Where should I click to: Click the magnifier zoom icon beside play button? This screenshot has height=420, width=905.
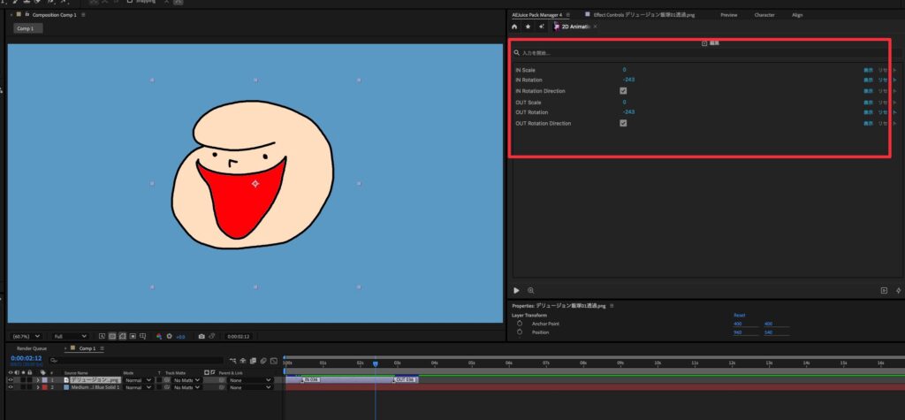coord(530,290)
